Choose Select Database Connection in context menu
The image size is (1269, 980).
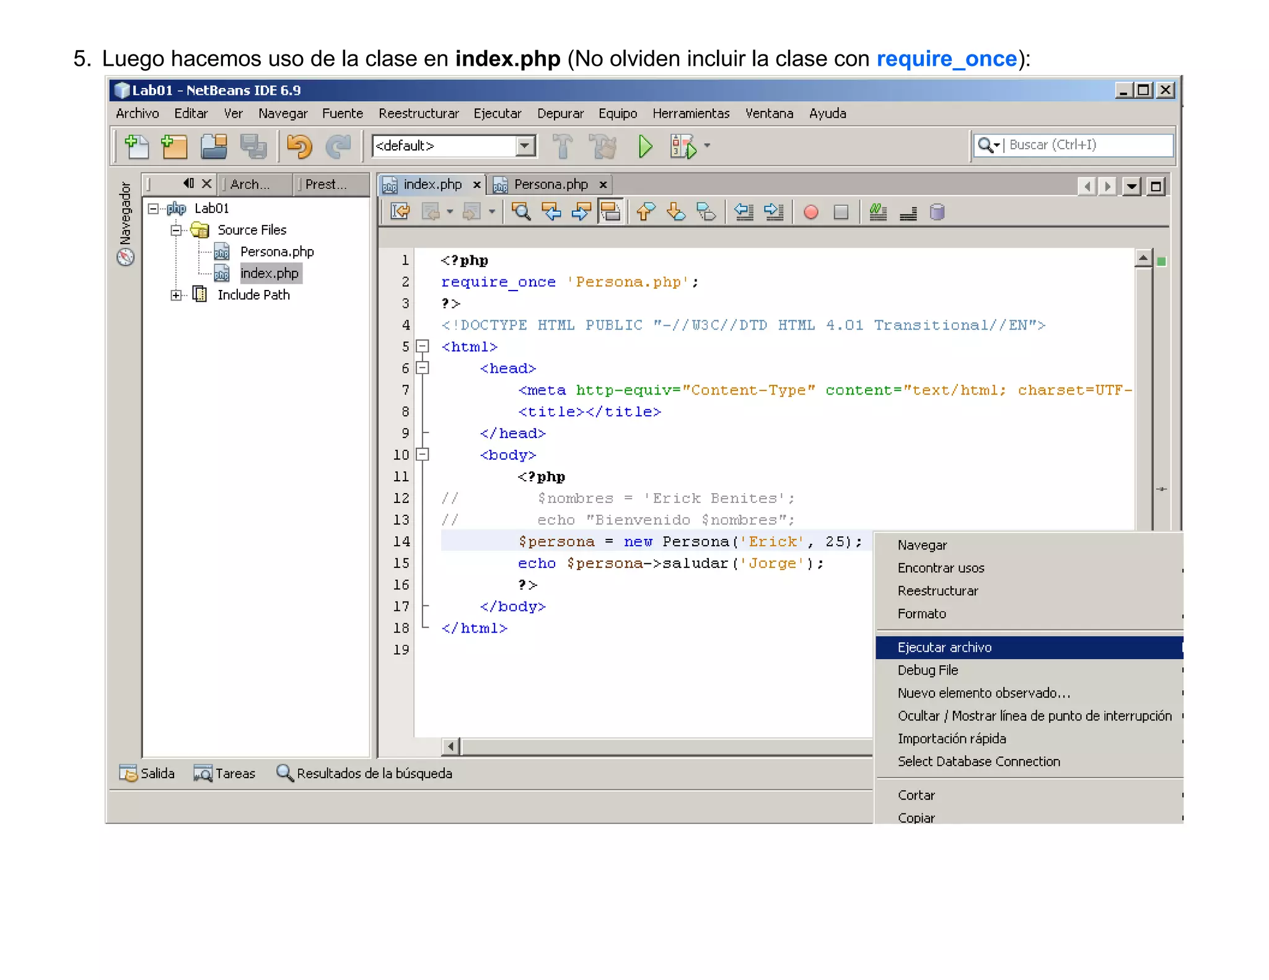1029,761
